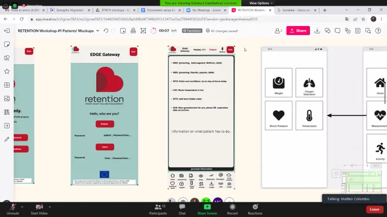387x217 pixels.
Task: Expand the mural title dropdown chevron
Action: pos(98,31)
